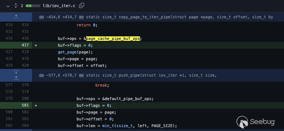
Task: Click the plus marker on added line 581
Action: [36, 106]
